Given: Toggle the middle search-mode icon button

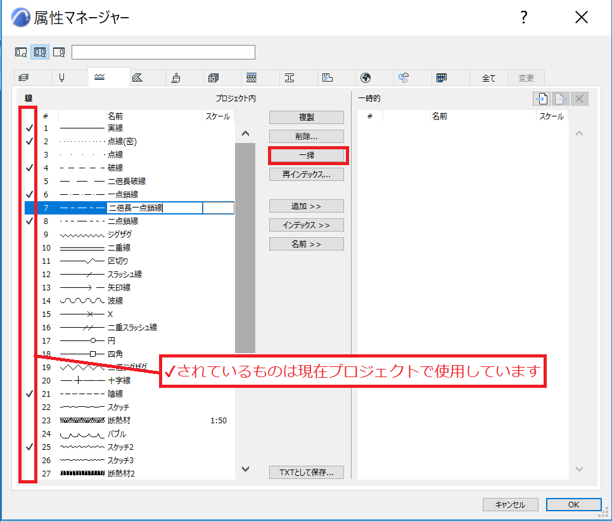Looking at the screenshot, I should pos(40,52).
